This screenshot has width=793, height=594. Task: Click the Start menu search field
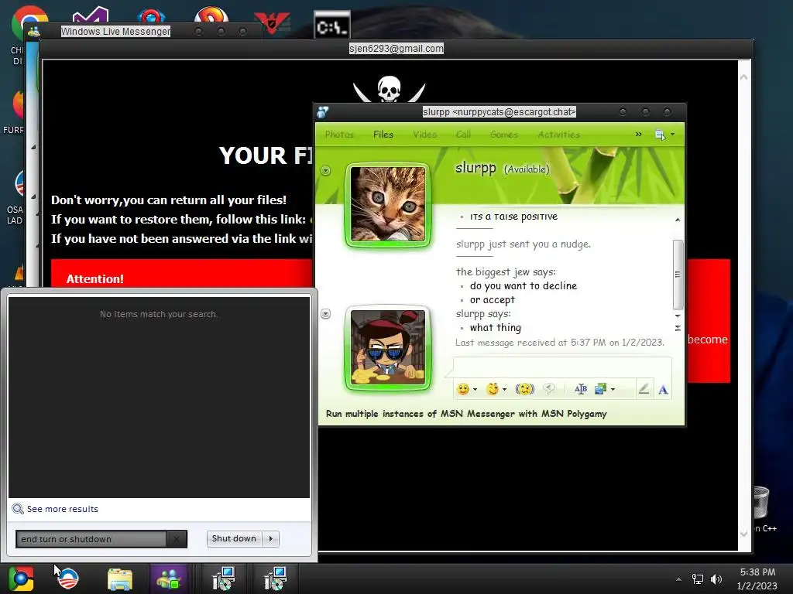point(91,539)
